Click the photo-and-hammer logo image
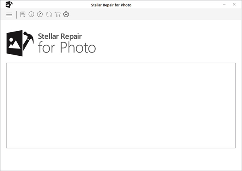 point(20,43)
